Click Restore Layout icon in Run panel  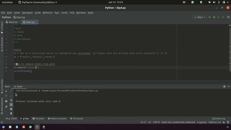click(6, 101)
